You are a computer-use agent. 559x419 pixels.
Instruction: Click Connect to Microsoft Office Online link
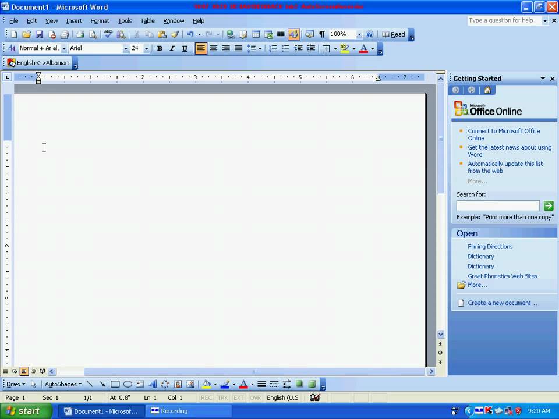pos(503,134)
